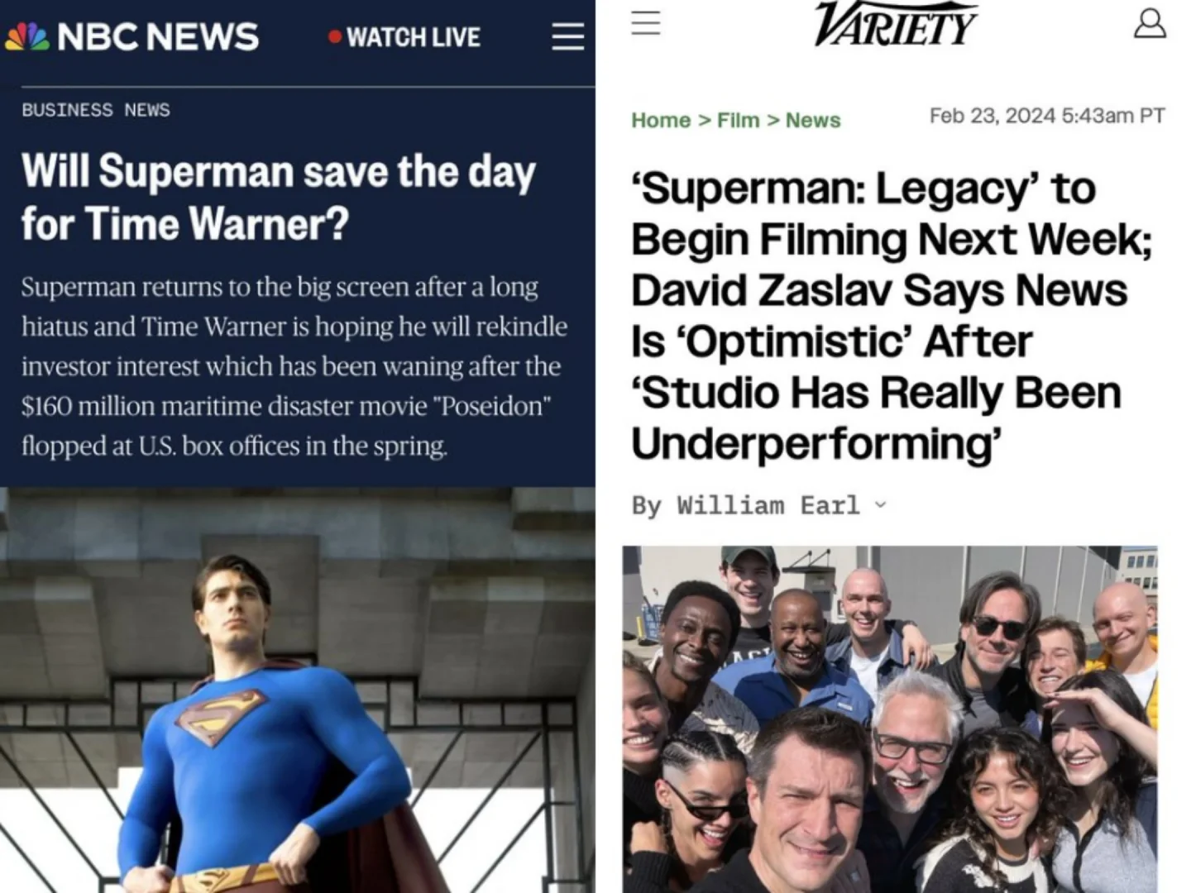Click the NBC peacock logo icon
Image resolution: width=1191 pixels, height=893 pixels.
click(x=27, y=36)
